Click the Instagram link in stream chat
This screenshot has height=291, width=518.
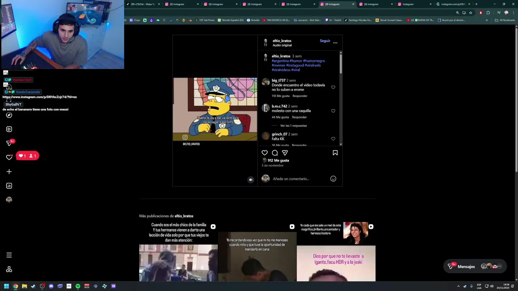[40, 97]
